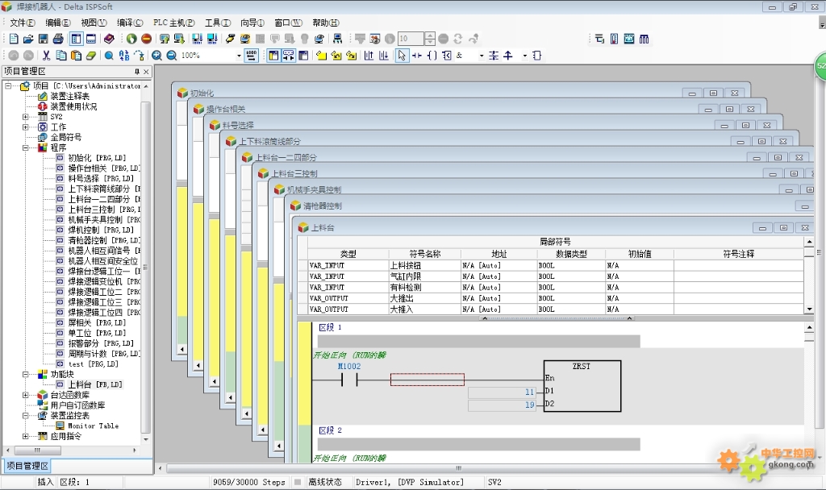Click the Zoom Out icon
Image resolution: width=826 pixels, height=490 pixels.
172,56
